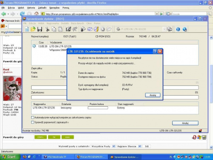Open a compilation with the yellow folder icon

(x=33, y=29)
